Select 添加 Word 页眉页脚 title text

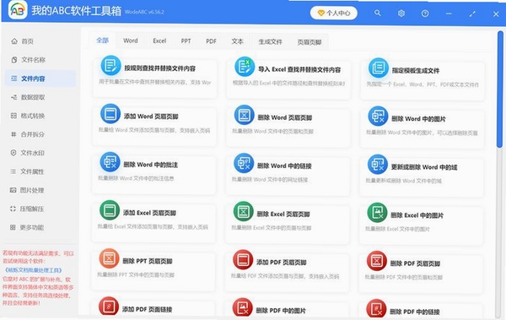coord(151,117)
